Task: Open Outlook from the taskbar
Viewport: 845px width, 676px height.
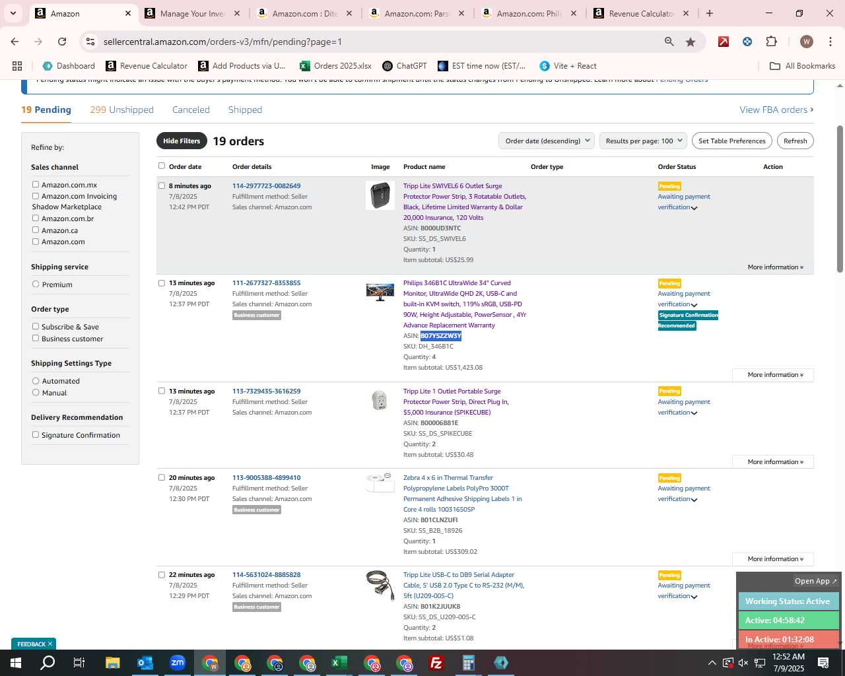Action: click(x=145, y=663)
